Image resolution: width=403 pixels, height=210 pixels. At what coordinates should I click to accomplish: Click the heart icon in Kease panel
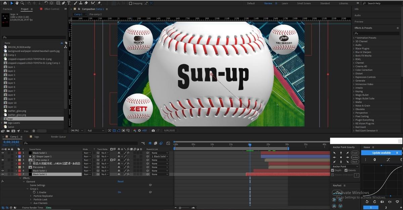(x=397, y=202)
